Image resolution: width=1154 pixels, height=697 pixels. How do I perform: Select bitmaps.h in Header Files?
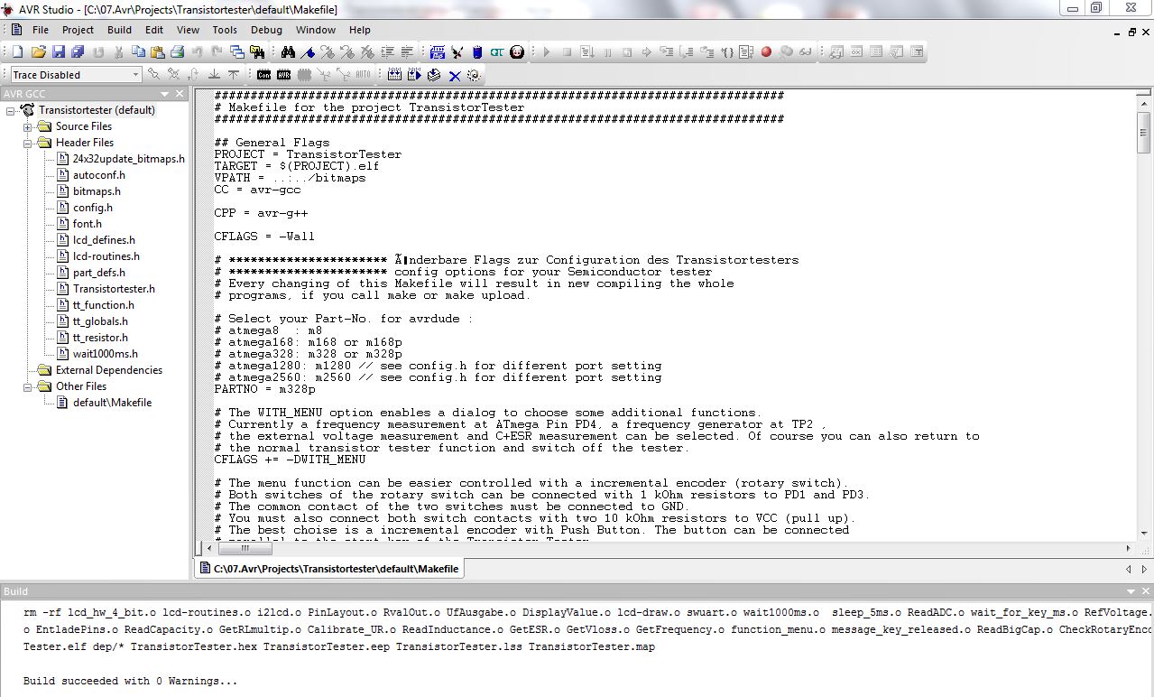(97, 191)
